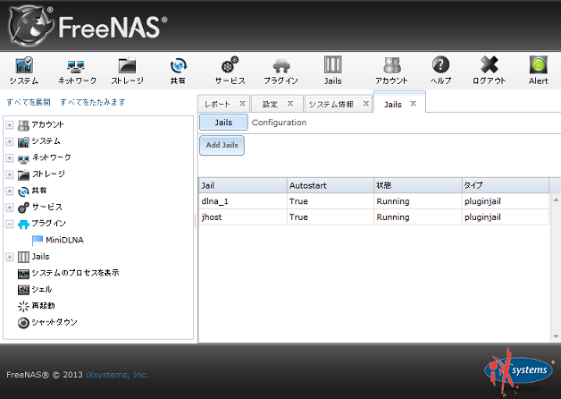Expand the アカウント tree node

[10, 125]
